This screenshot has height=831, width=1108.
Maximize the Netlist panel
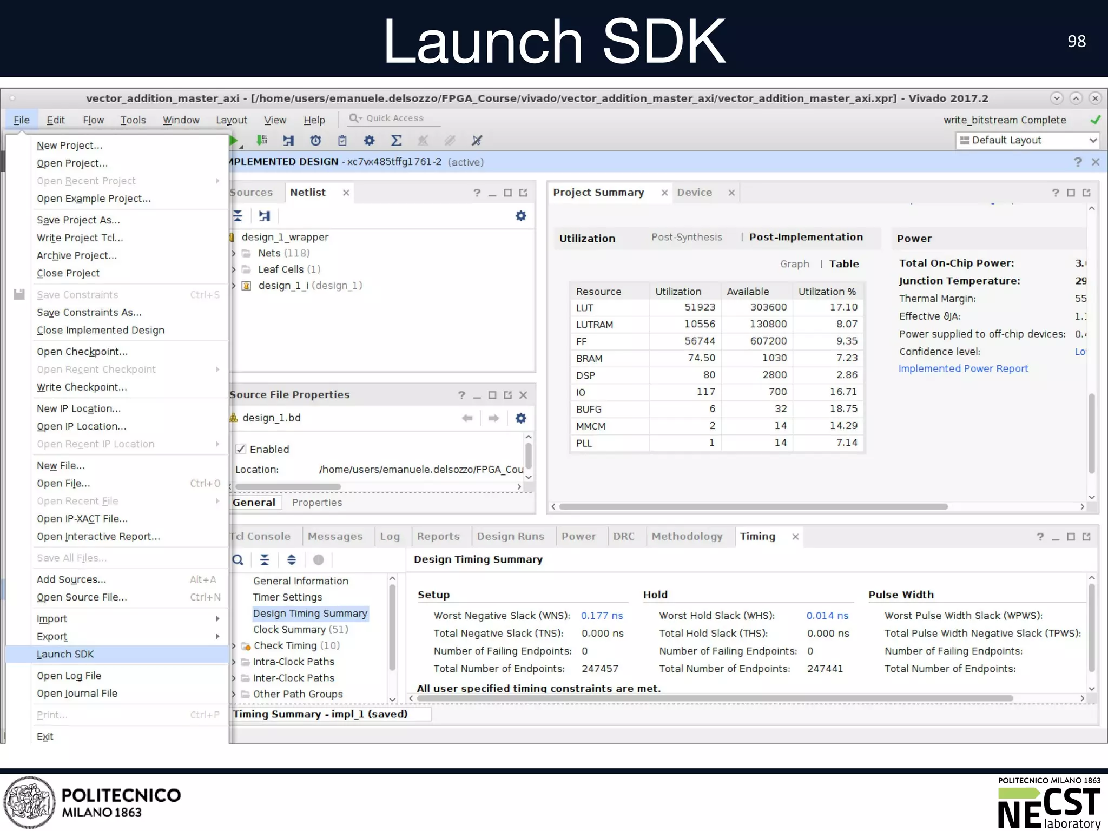click(507, 193)
